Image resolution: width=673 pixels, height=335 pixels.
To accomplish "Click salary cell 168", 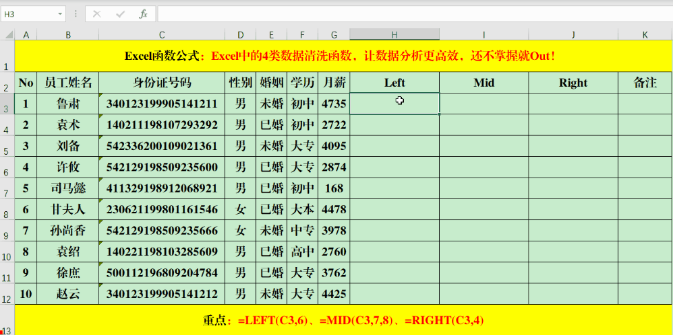I will tap(334, 188).
